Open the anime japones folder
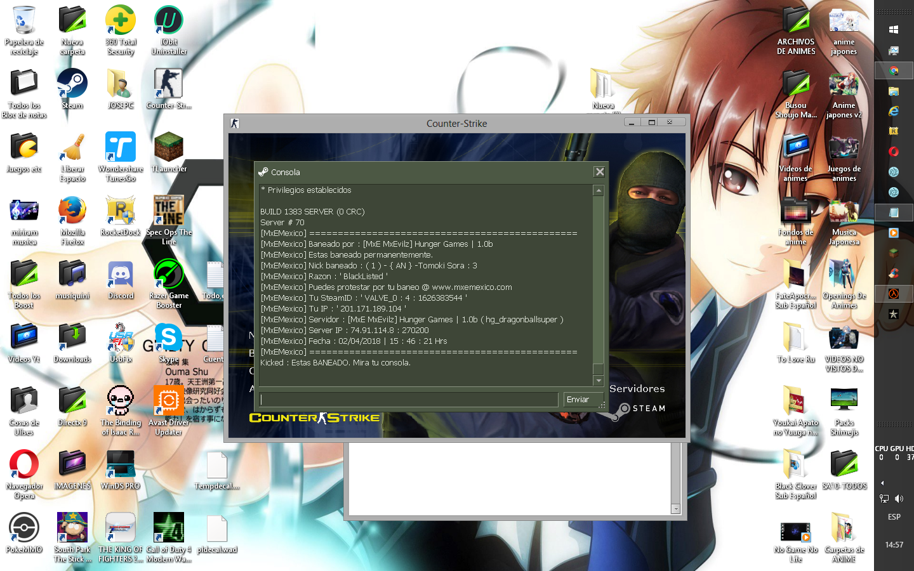This screenshot has width=914, height=571. 844,30
